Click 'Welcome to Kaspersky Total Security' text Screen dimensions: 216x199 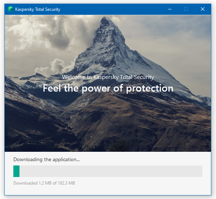click(108, 77)
